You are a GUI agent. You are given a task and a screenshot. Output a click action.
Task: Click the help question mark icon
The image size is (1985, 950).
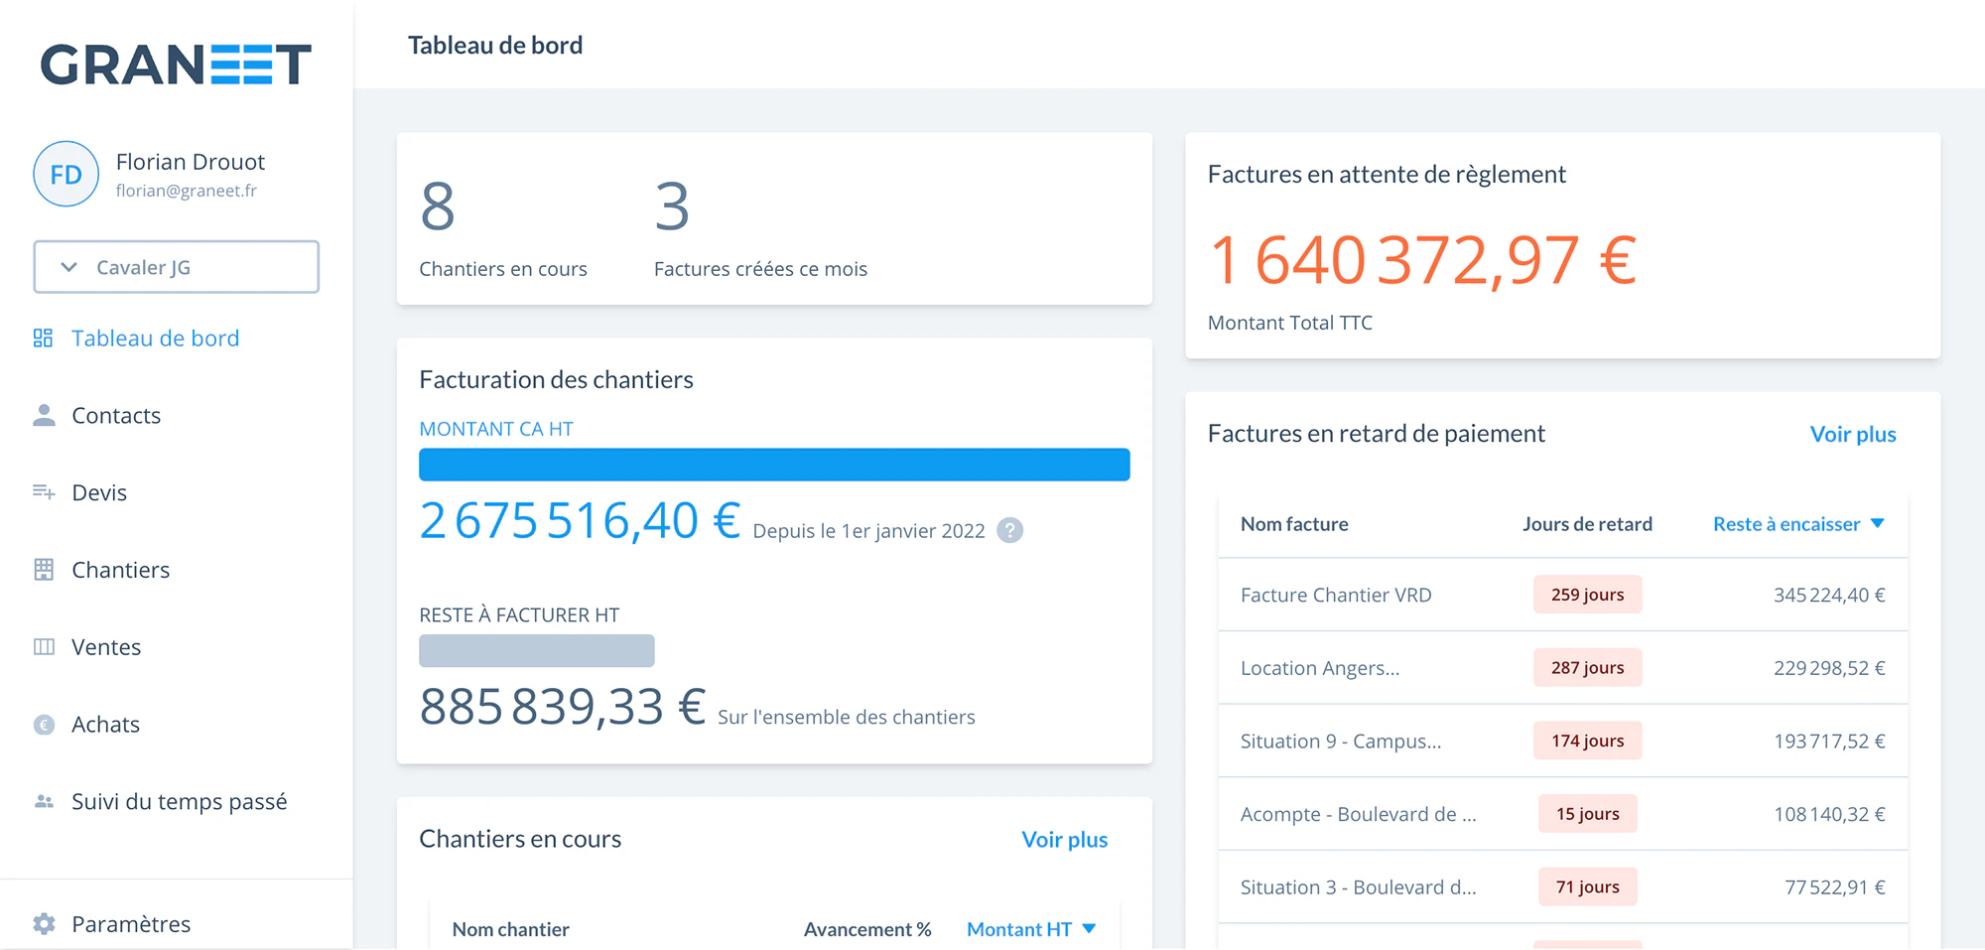pyautogui.click(x=1009, y=531)
